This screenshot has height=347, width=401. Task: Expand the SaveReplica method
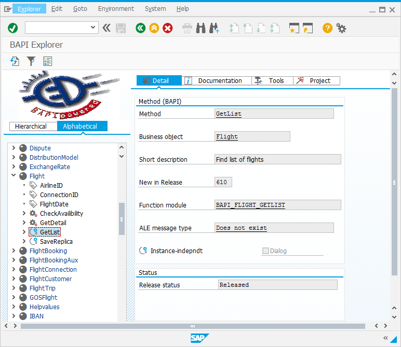click(24, 241)
